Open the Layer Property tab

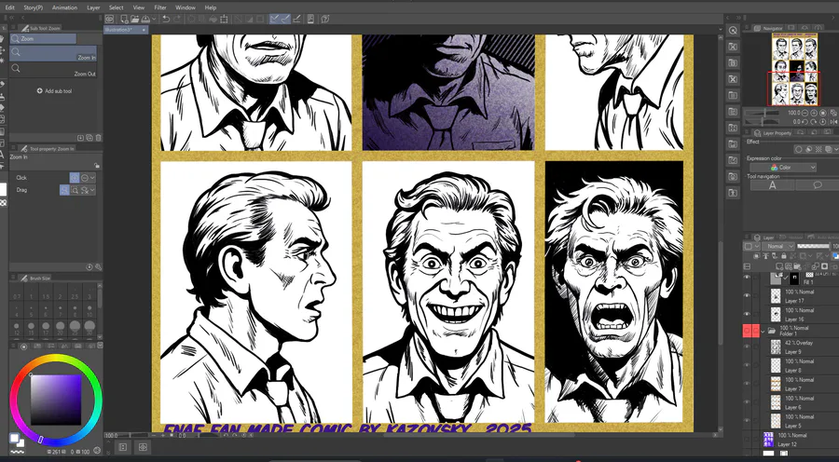(771, 132)
